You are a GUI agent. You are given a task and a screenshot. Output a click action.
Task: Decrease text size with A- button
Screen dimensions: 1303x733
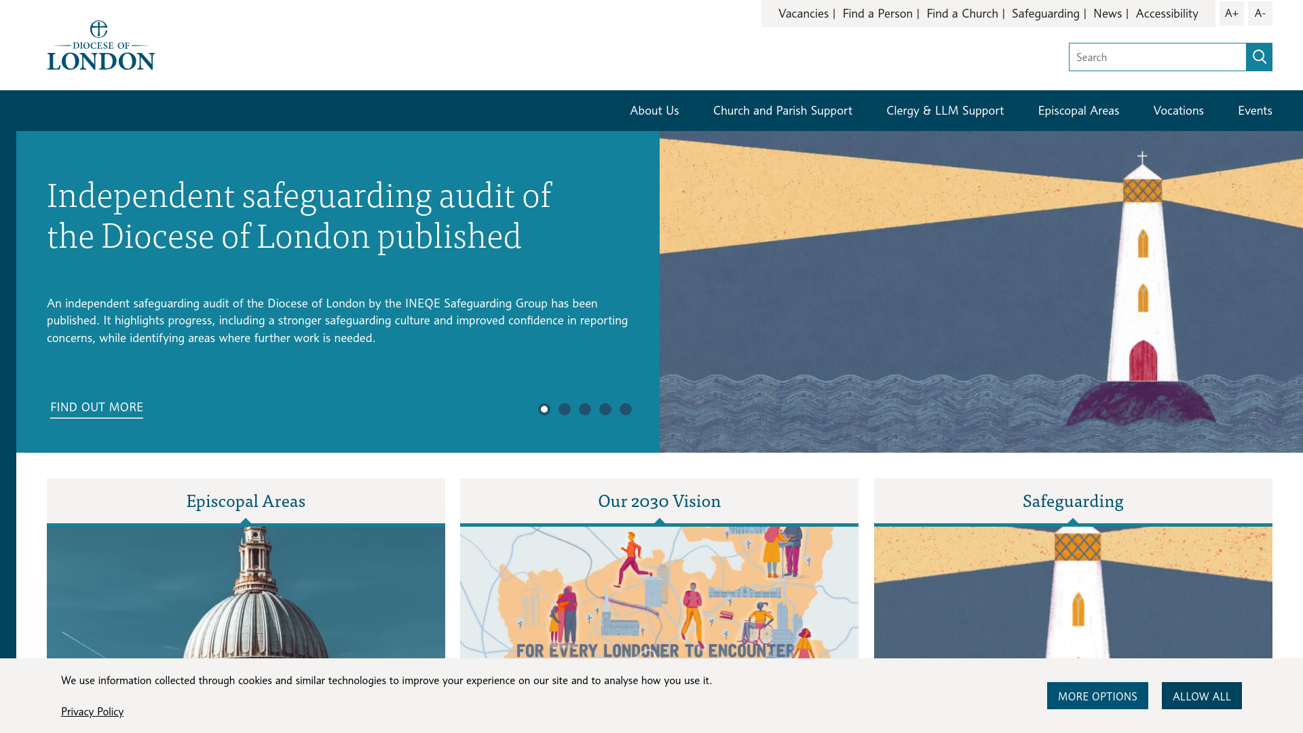click(x=1260, y=14)
